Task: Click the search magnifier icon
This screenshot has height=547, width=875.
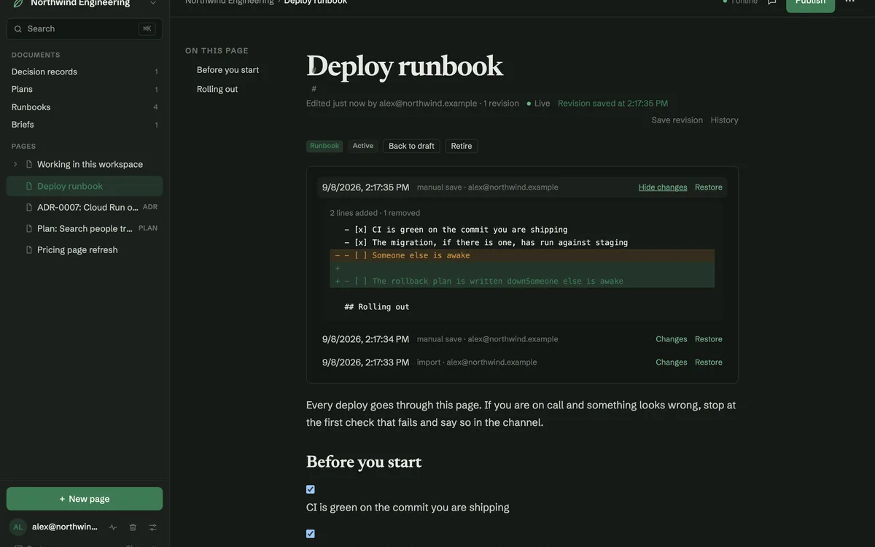Action: coord(18,29)
